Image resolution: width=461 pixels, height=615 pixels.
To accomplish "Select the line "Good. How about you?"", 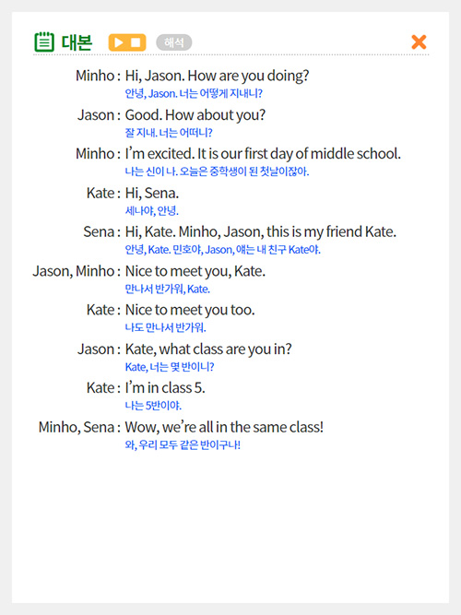I will [x=195, y=115].
